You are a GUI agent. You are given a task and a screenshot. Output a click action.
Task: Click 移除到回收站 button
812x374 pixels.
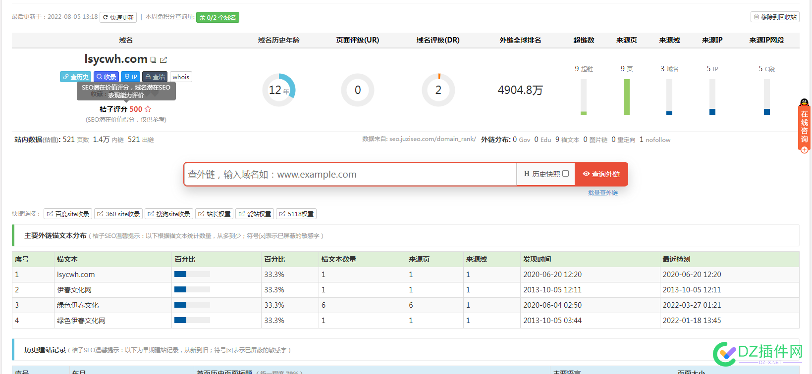775,17
